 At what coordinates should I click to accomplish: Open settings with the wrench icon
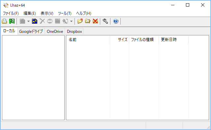(x=105, y=21)
